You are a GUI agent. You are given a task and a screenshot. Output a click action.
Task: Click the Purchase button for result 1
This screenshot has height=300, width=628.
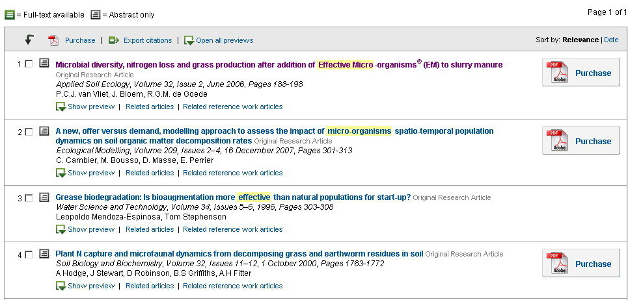(x=581, y=72)
